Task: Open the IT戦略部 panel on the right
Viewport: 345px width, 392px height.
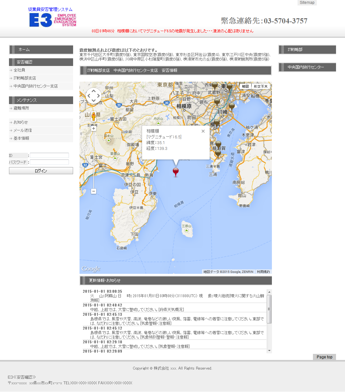Action: pyautogui.click(x=307, y=50)
